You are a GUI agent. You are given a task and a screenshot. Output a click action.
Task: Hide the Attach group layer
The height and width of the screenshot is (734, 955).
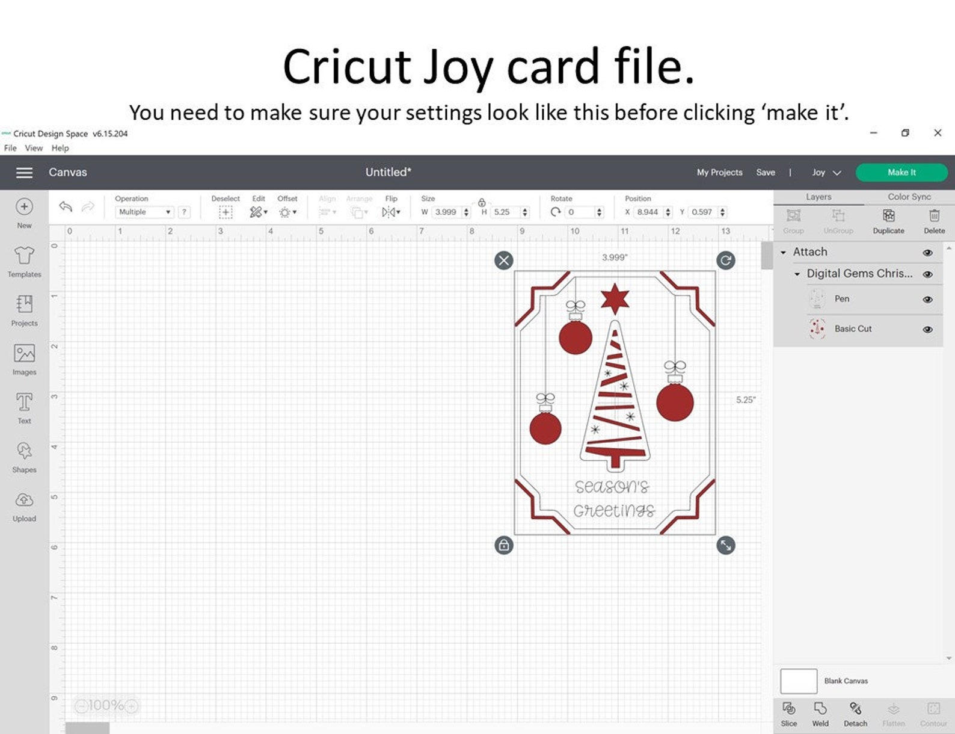[x=928, y=253]
